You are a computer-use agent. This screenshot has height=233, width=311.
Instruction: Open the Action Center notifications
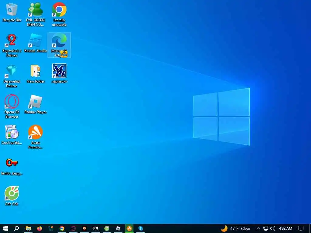(301, 228)
